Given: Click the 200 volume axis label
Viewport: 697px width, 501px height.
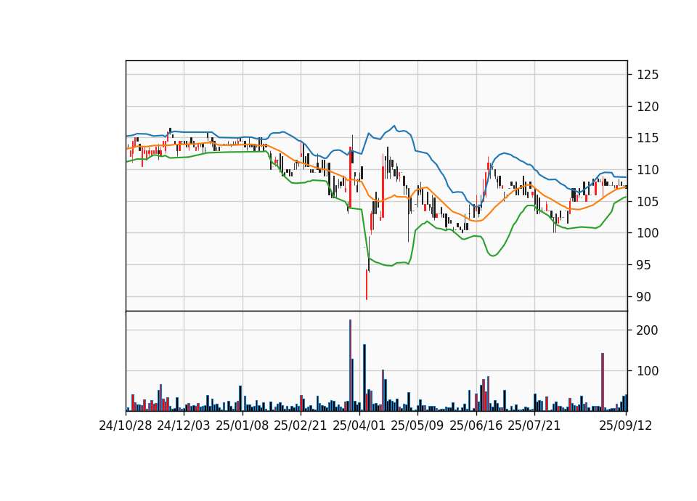Looking at the screenshot, I should click(648, 330).
